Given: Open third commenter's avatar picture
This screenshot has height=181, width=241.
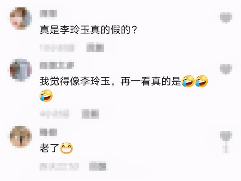Looking at the screenshot, I should (x=21, y=137).
